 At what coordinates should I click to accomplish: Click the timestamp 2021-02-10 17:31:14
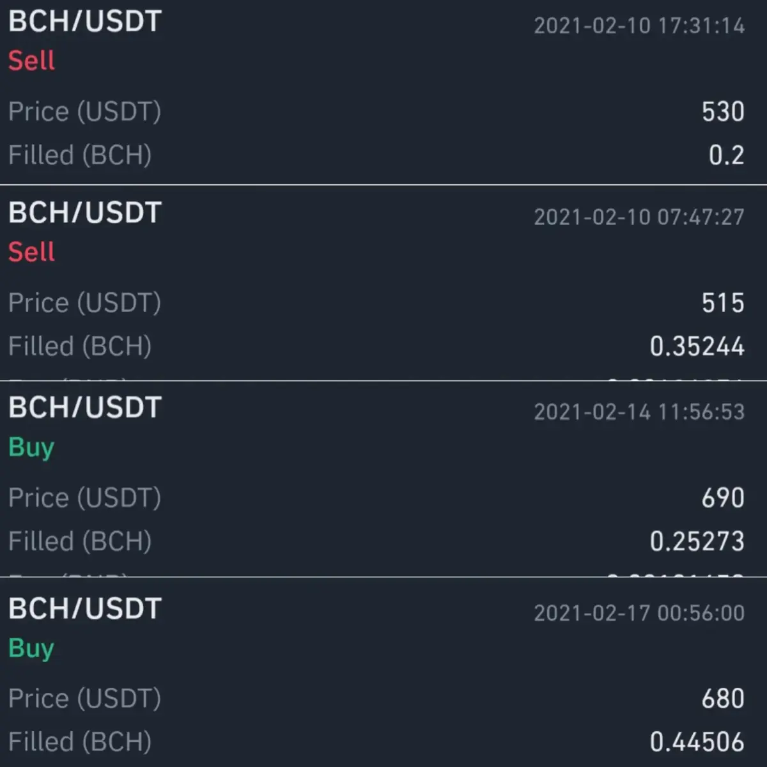tap(639, 26)
